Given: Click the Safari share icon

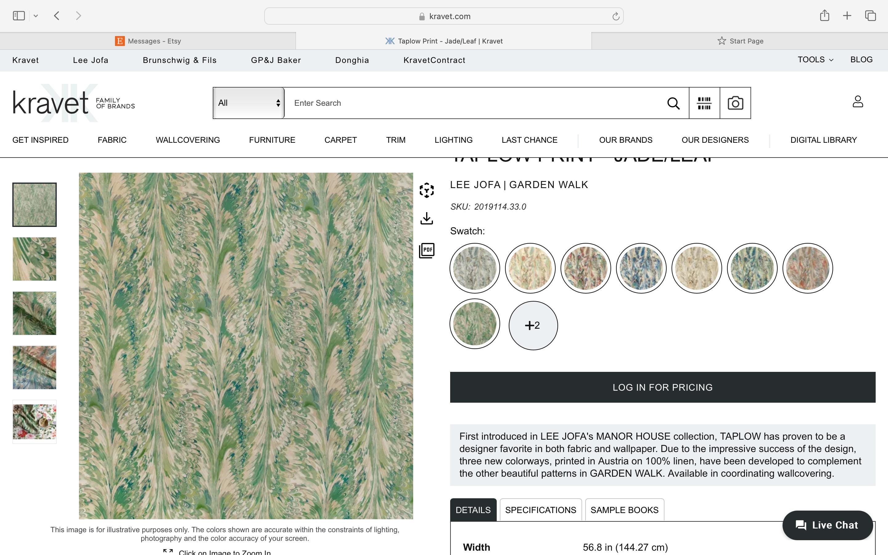Looking at the screenshot, I should point(824,15).
